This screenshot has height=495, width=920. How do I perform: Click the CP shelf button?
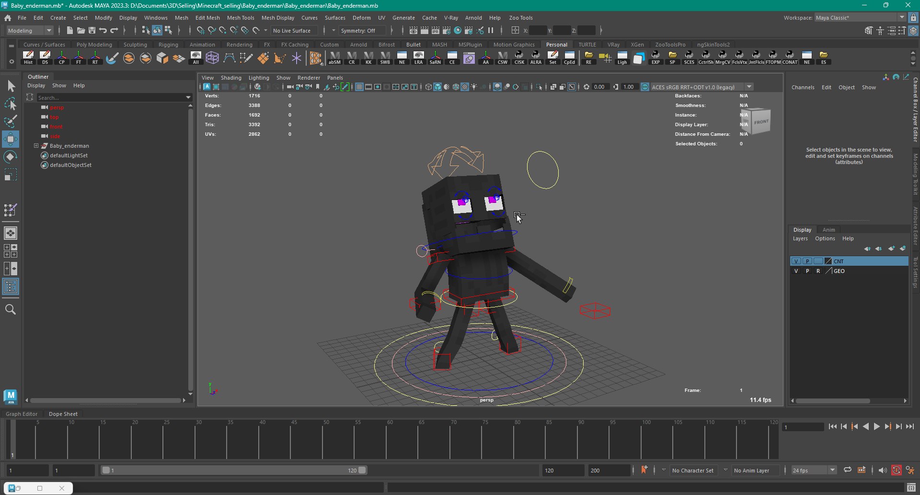pos(62,58)
